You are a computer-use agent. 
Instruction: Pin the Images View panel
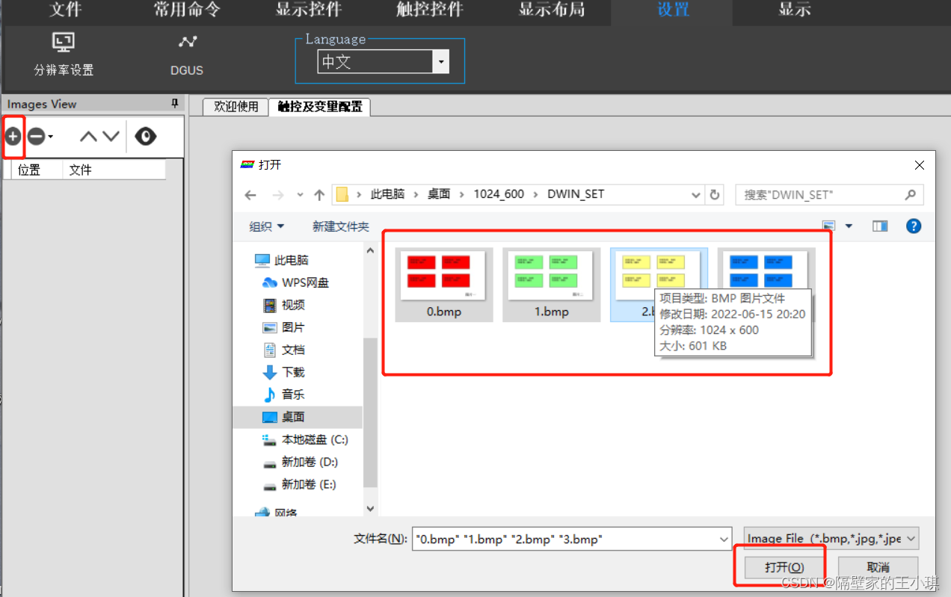click(x=173, y=104)
